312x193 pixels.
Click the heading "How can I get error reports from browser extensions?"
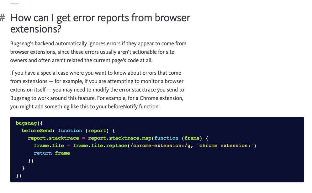click(x=100, y=23)
